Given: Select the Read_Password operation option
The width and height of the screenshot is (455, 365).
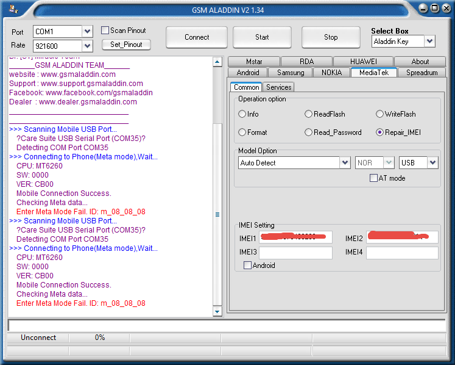Looking at the screenshot, I should tap(308, 132).
